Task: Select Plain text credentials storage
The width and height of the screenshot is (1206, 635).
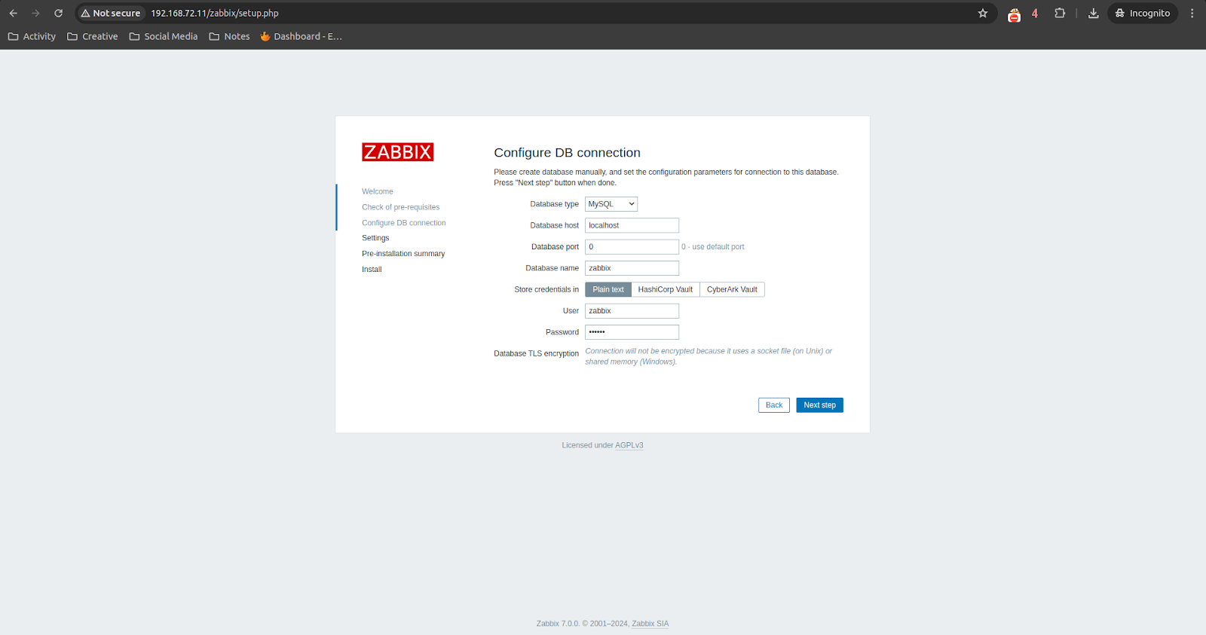Action: [608, 289]
